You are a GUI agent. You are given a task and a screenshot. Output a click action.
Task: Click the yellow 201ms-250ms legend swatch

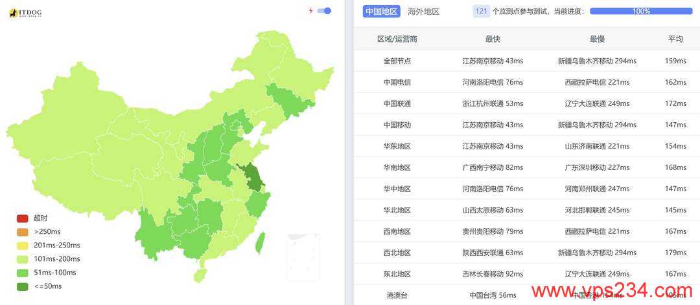pos(22,246)
